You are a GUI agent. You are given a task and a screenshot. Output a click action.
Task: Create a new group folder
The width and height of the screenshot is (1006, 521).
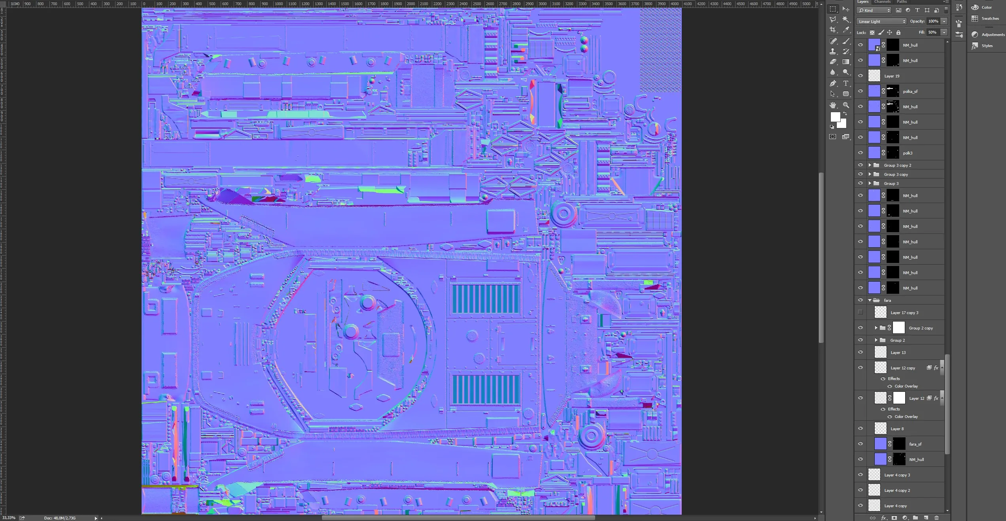click(x=915, y=518)
